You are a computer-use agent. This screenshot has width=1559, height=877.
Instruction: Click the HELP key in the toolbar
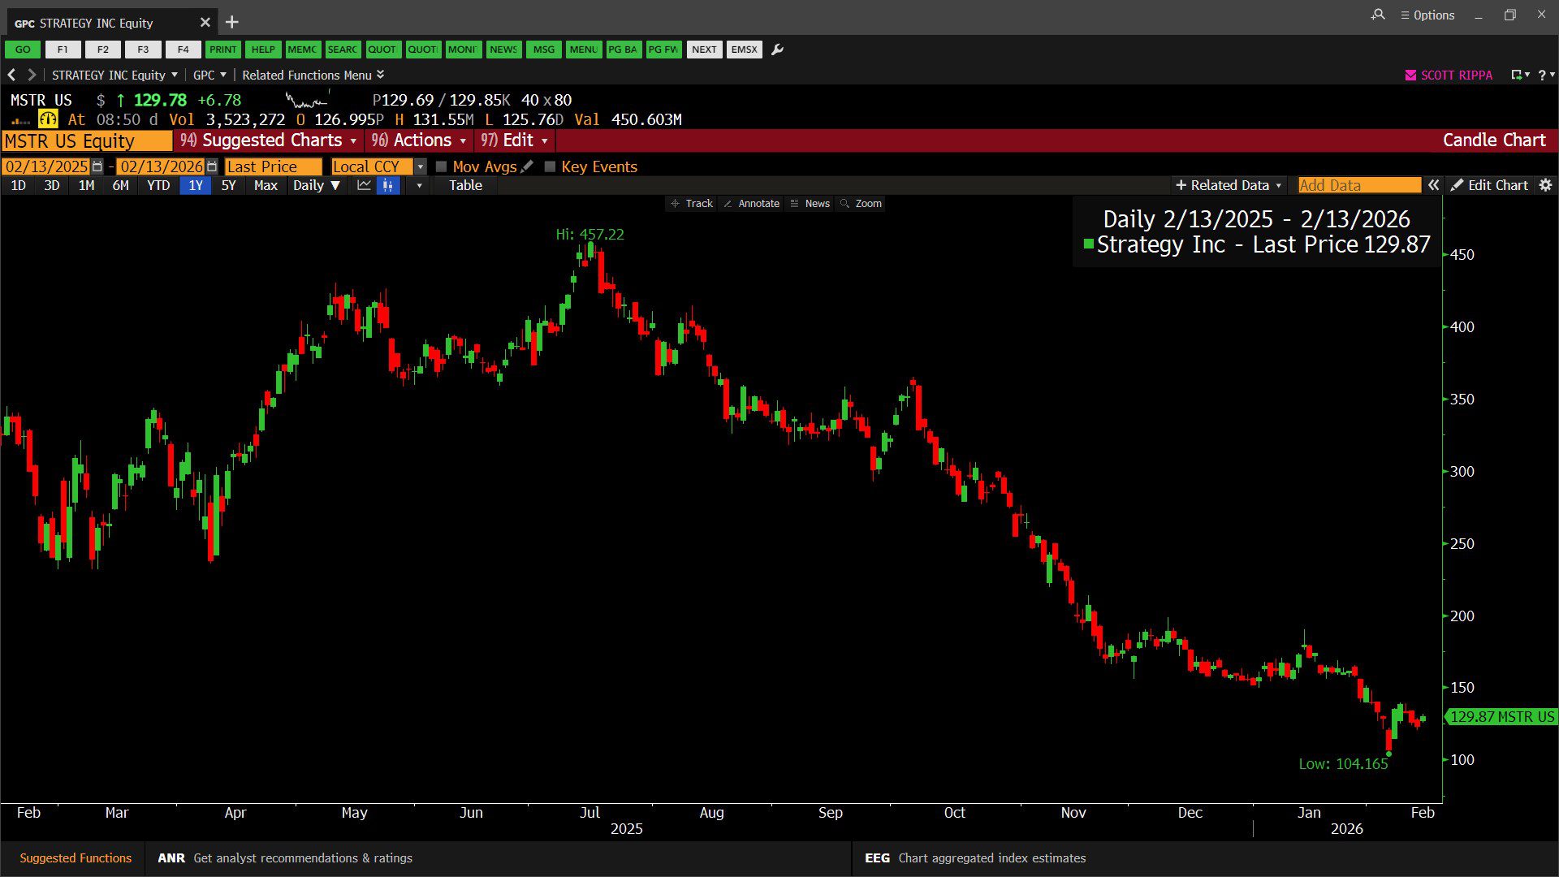click(263, 50)
